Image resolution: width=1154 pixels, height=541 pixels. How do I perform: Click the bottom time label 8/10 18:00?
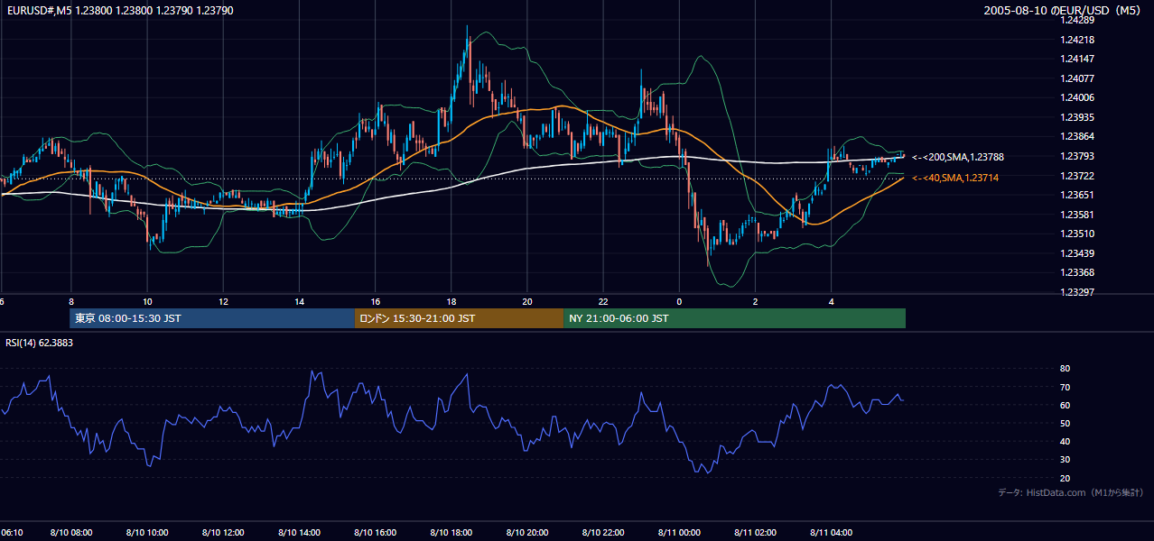point(451,533)
